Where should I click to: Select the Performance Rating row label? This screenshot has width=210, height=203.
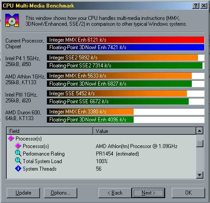coord(44,154)
